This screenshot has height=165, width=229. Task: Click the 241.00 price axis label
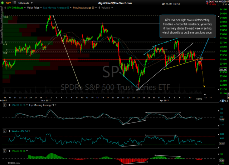[x=223, y=10]
